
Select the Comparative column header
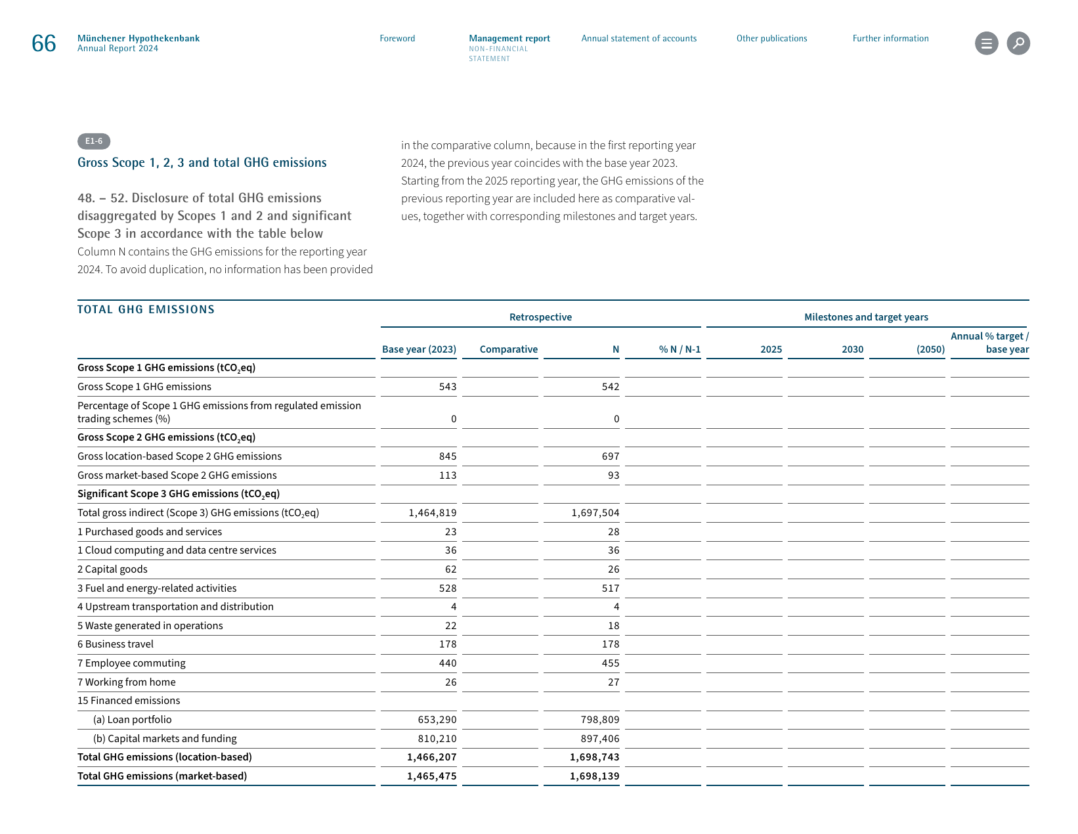[508, 349]
